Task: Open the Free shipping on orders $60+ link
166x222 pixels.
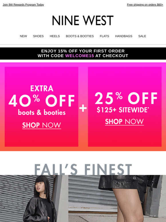Action: [145, 5]
